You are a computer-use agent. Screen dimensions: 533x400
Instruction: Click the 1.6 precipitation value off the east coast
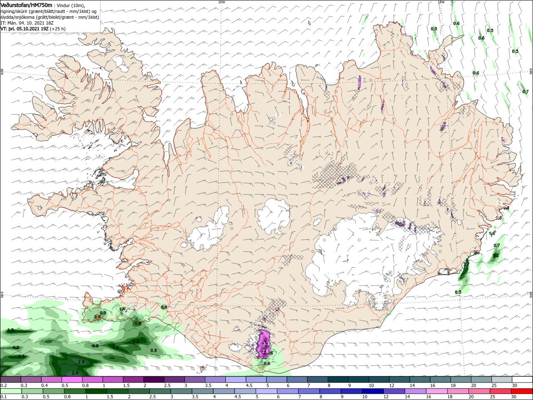pos(492,233)
